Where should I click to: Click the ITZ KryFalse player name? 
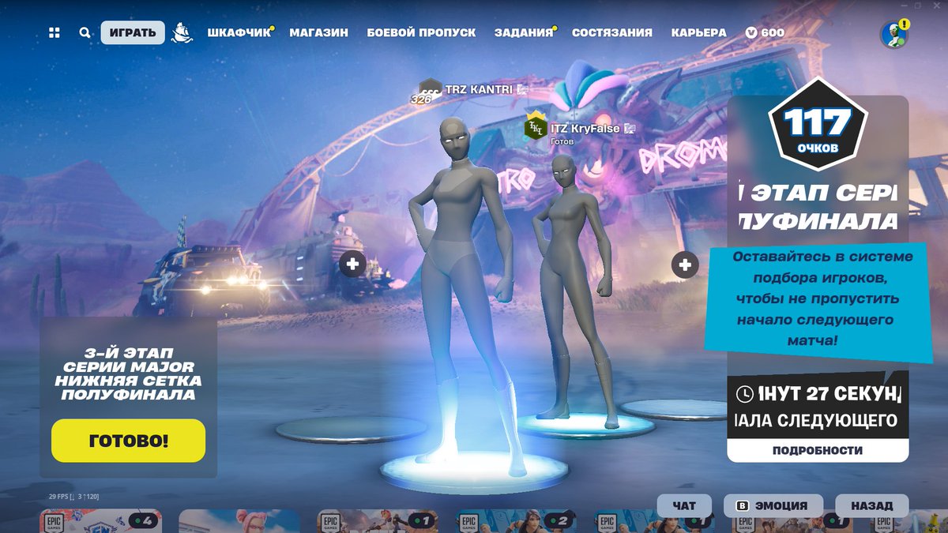click(585, 128)
